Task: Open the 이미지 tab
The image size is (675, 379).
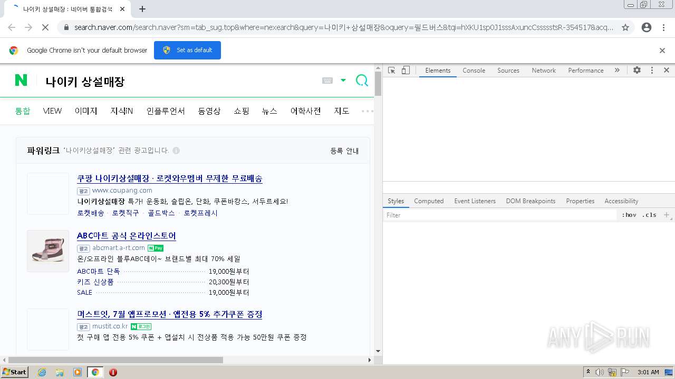Action: [x=86, y=111]
